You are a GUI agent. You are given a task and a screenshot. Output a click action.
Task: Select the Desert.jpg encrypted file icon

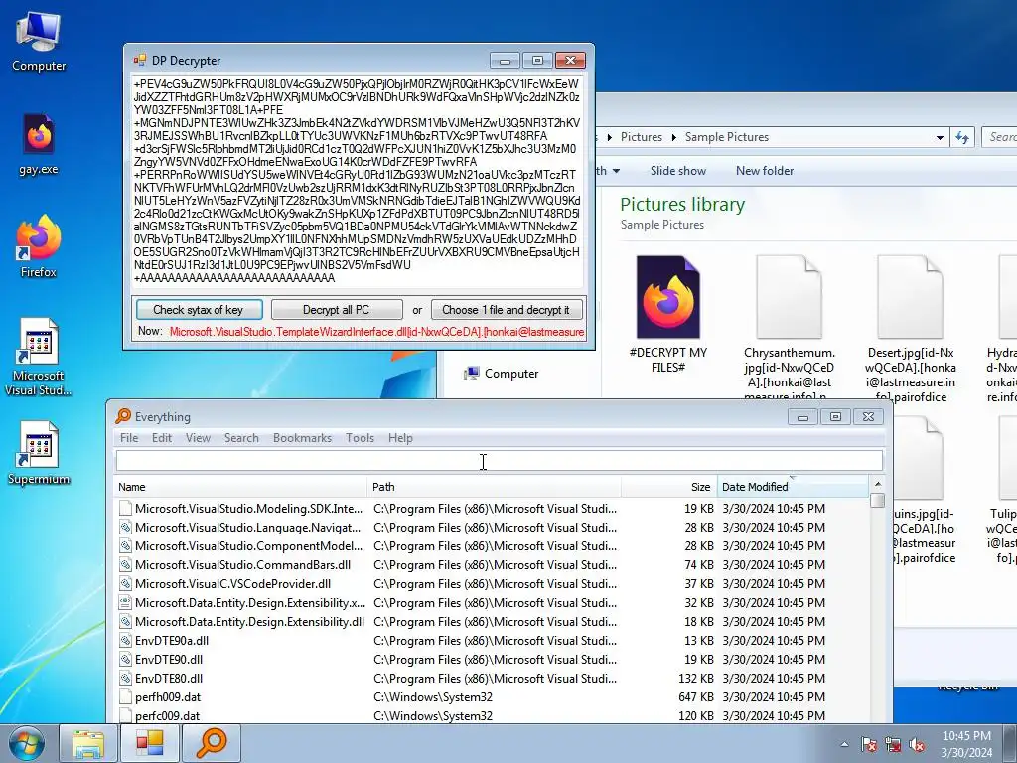[910, 297]
